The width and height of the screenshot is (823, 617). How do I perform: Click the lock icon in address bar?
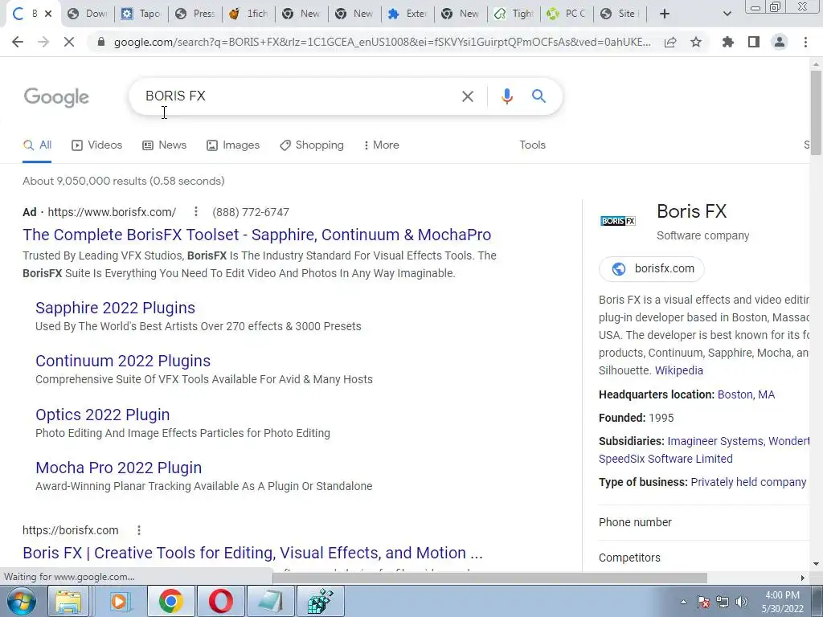point(101,42)
